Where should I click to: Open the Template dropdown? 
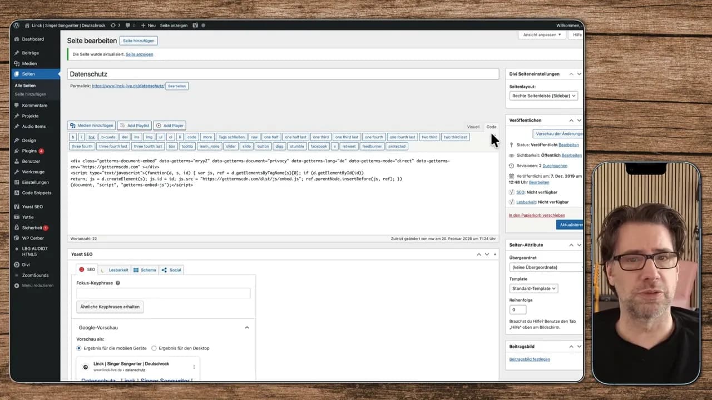(533, 288)
